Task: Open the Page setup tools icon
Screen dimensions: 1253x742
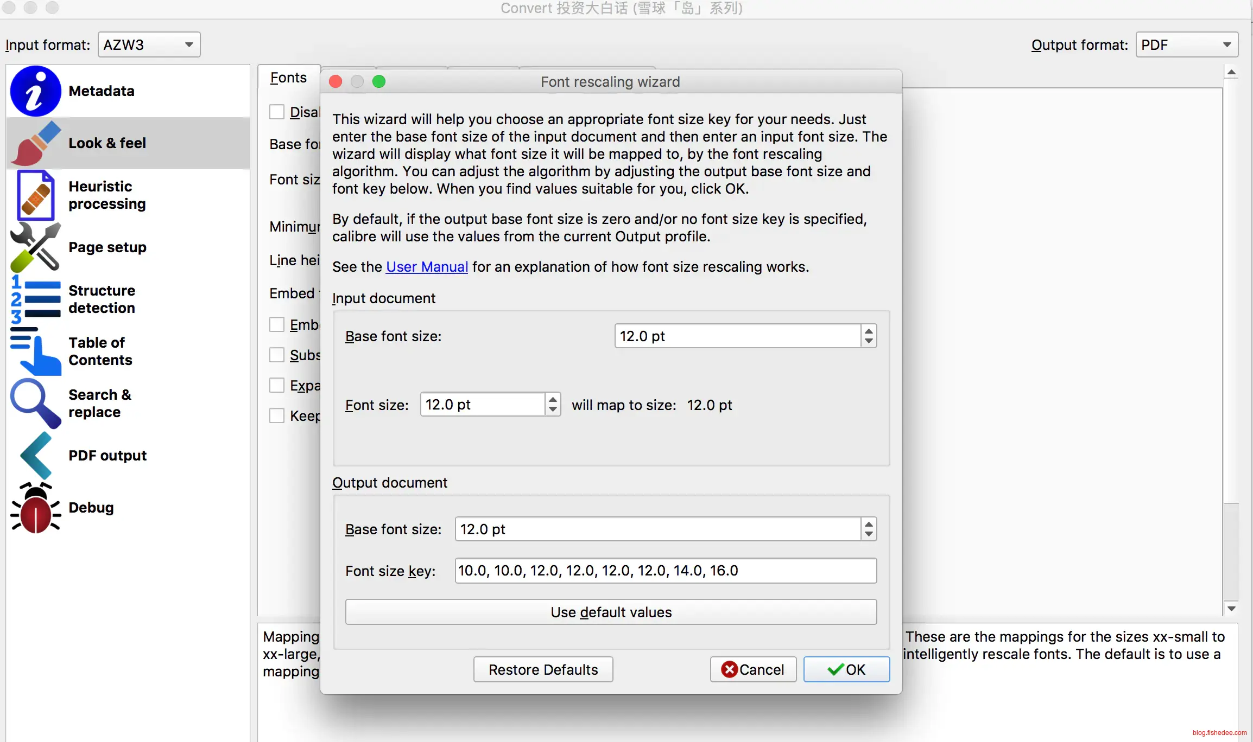Action: click(x=36, y=247)
